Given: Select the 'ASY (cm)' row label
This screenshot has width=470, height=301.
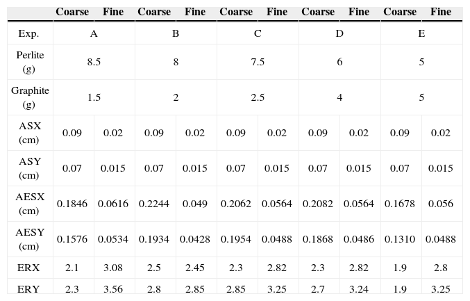Looking at the screenshot, I should click(28, 168).
